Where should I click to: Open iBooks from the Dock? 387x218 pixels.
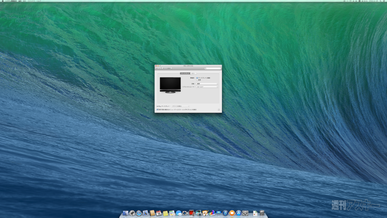pos(232,213)
